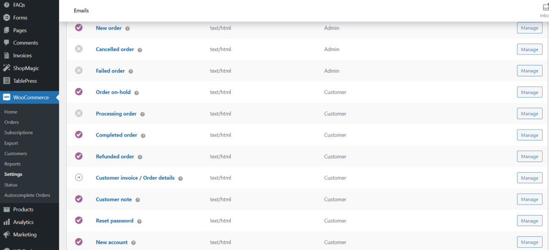549x250 pixels.
Task: Toggle disabled status for Processing order email
Action: coord(79,113)
